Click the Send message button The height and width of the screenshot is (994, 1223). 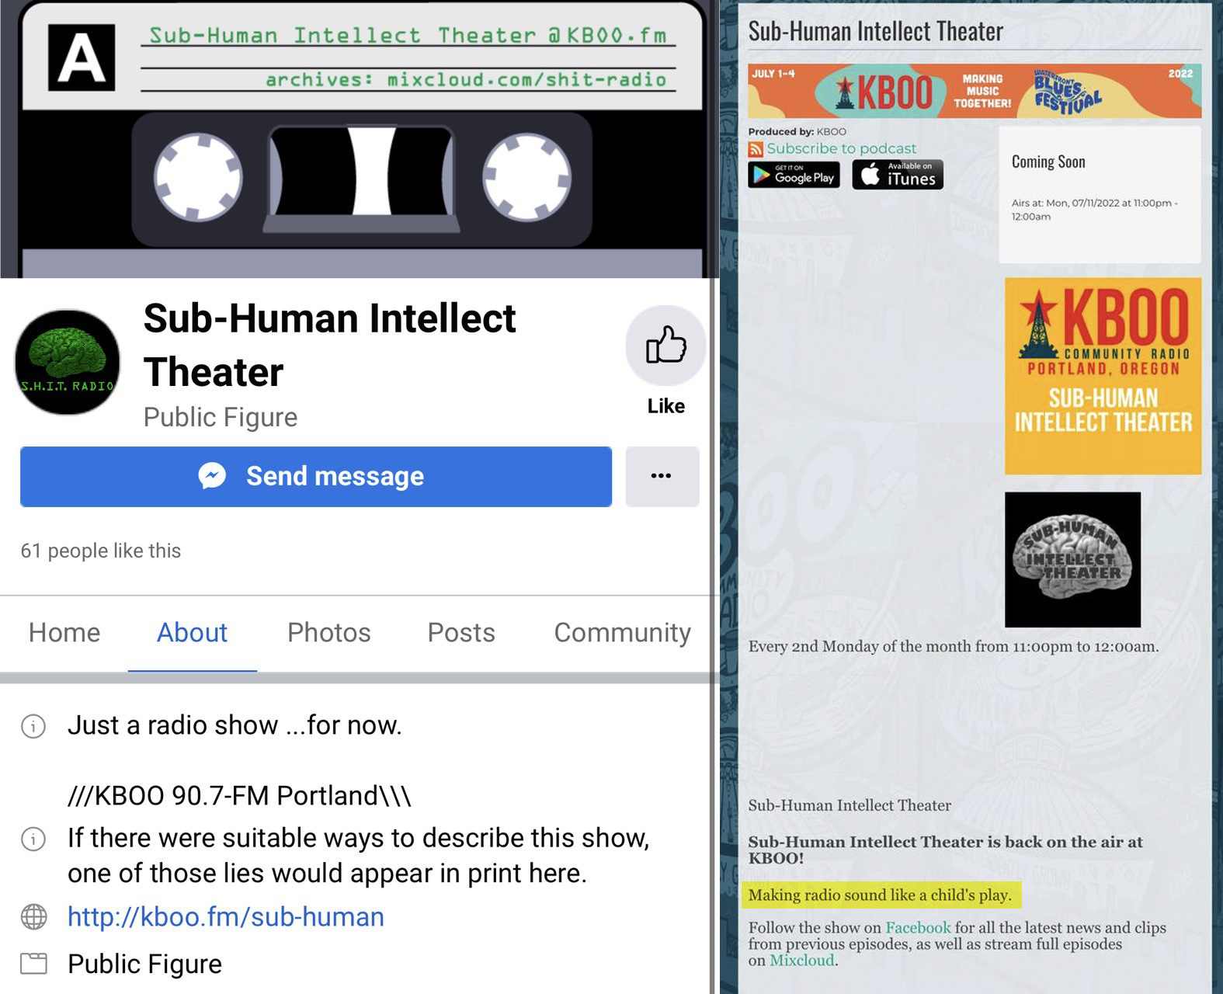(x=316, y=476)
